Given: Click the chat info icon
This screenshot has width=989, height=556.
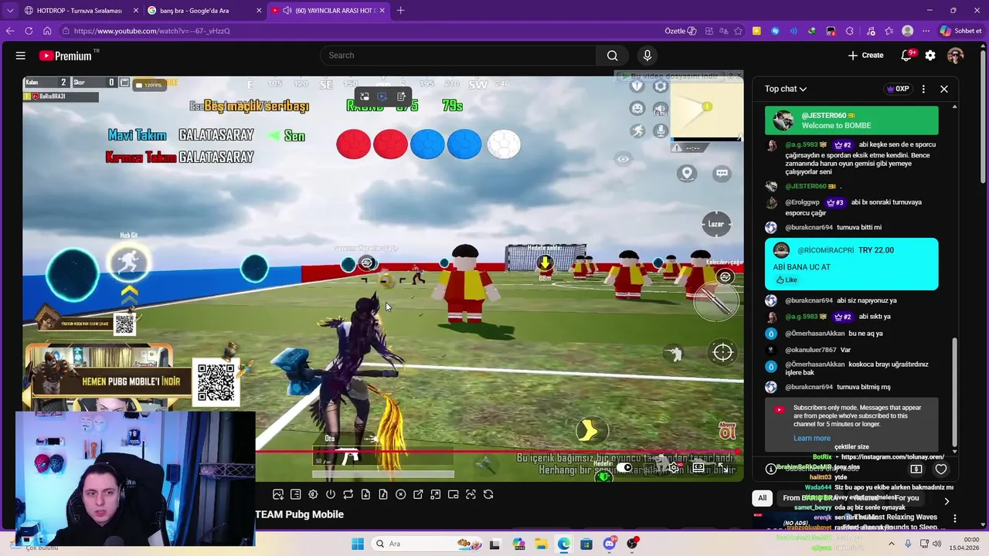Looking at the screenshot, I should [x=770, y=469].
